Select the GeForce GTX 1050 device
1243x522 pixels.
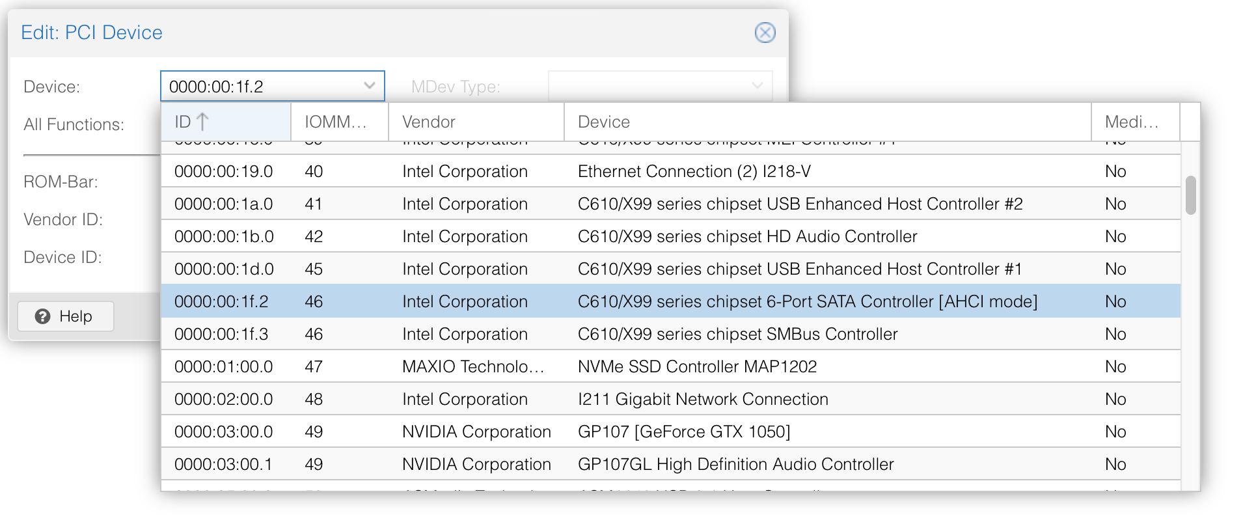(683, 432)
